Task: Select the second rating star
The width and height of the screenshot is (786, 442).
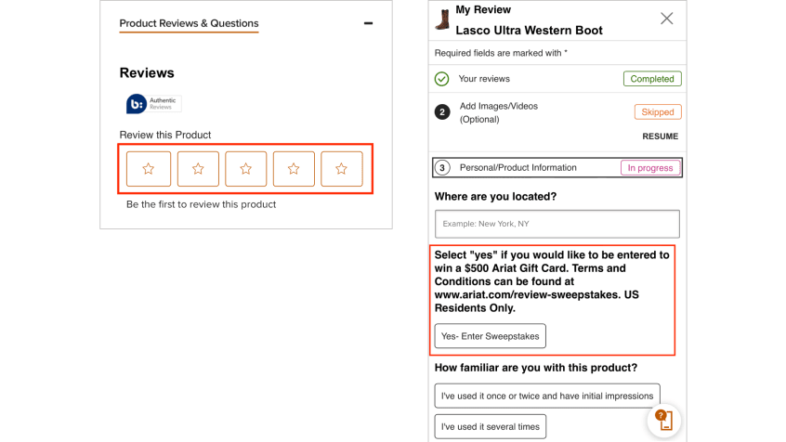Action: point(198,169)
